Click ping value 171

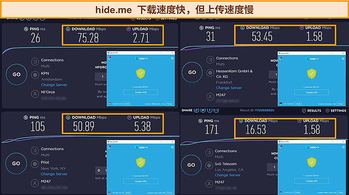pos(212,130)
